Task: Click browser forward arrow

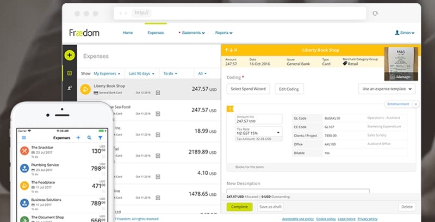Action: coord(126,13)
